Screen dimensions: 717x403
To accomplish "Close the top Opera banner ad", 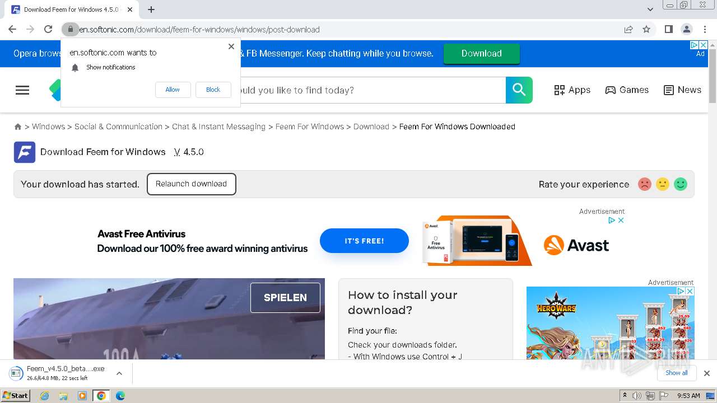I will coord(704,45).
